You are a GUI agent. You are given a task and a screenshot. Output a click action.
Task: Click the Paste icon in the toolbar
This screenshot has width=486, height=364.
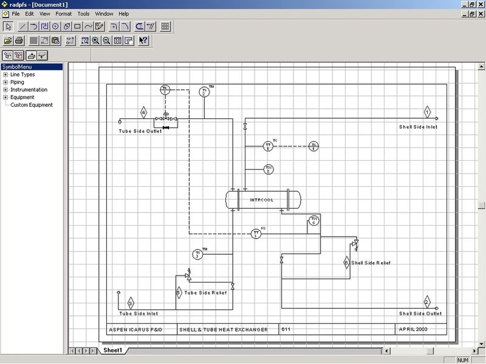[56, 41]
